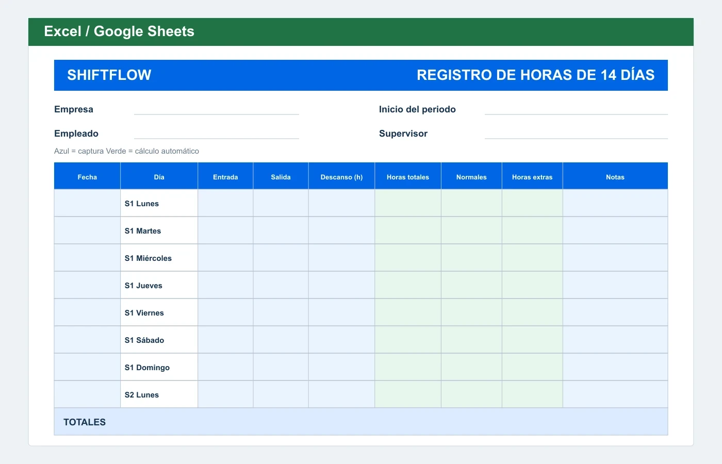
Task: Click the Supervisor input line
Action: pos(576,134)
